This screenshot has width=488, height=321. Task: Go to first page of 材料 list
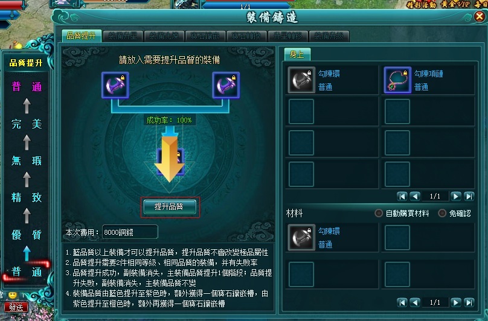[402, 302]
